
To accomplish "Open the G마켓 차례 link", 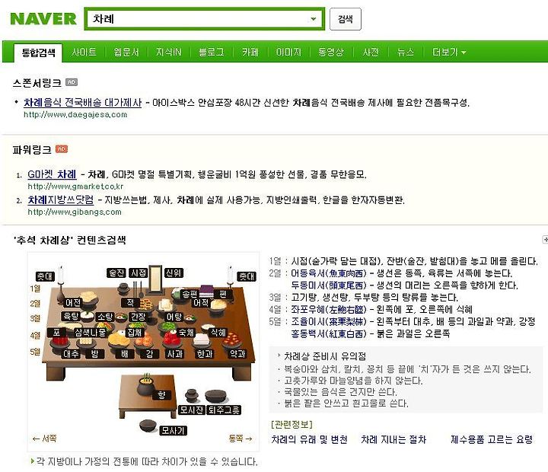I will click(x=52, y=174).
